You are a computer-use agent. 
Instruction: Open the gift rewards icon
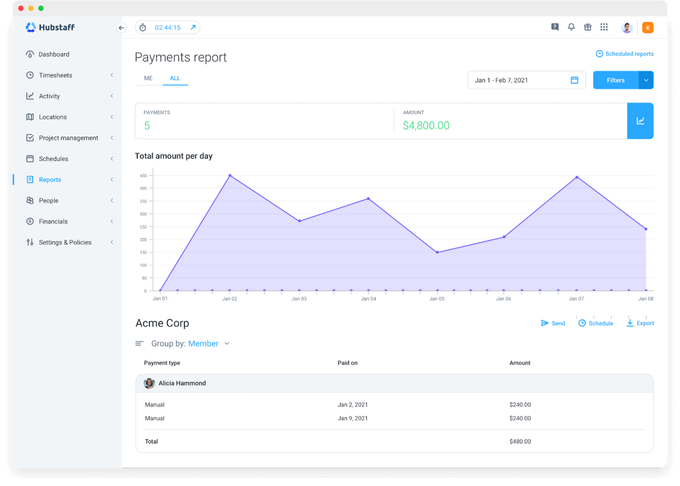click(587, 27)
